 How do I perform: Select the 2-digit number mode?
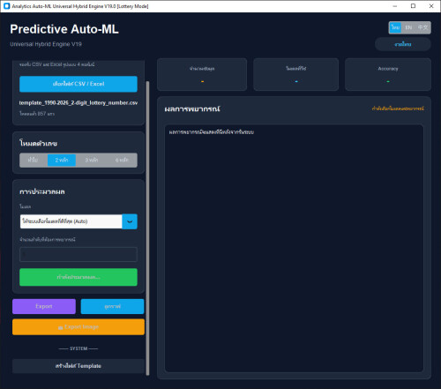point(62,160)
